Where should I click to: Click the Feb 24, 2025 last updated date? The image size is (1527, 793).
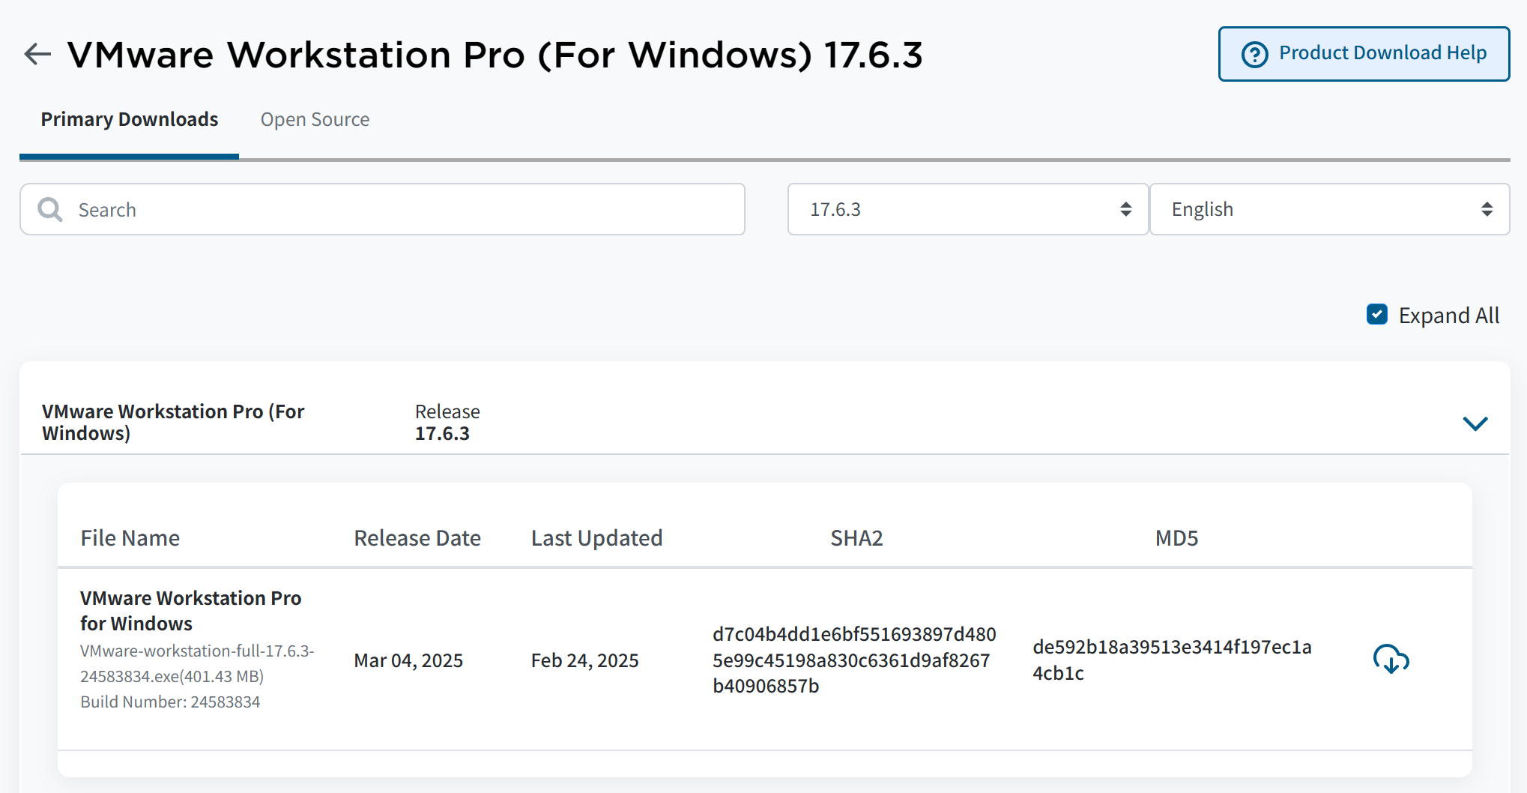pyautogui.click(x=585, y=660)
